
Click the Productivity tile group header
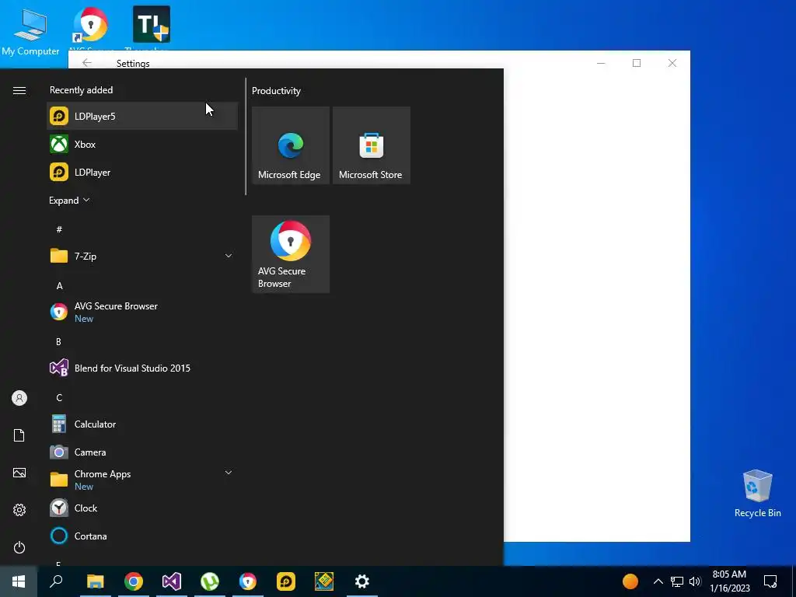click(x=276, y=91)
